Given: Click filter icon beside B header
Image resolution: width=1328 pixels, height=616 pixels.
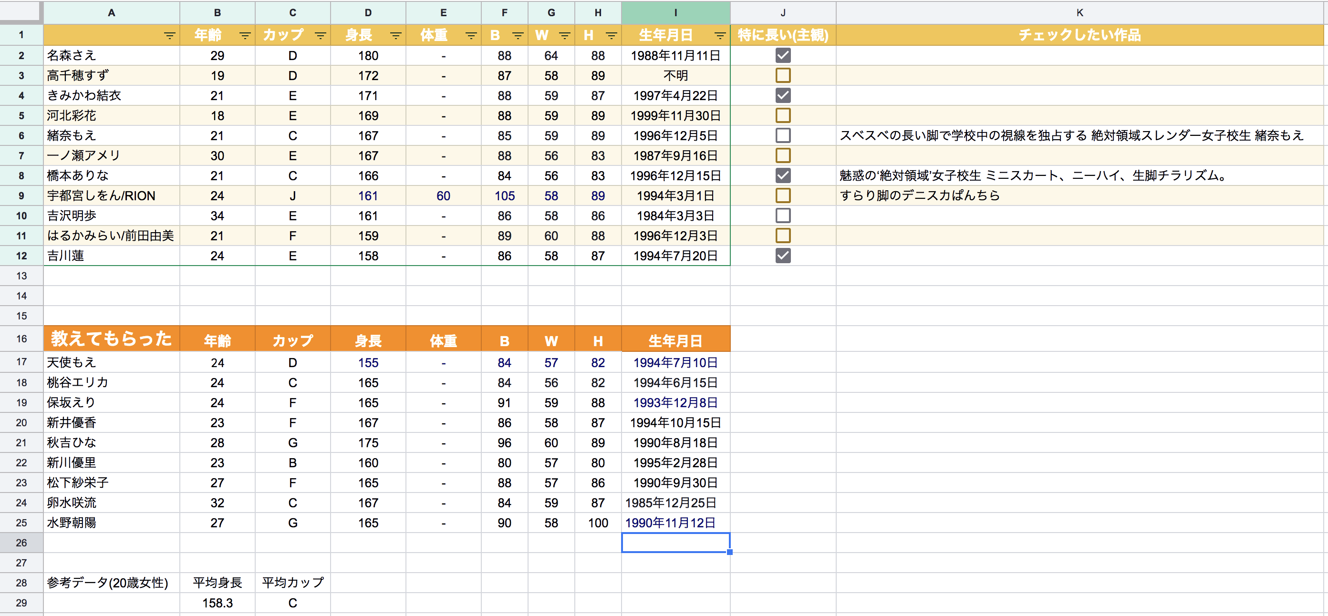Looking at the screenshot, I should [518, 36].
